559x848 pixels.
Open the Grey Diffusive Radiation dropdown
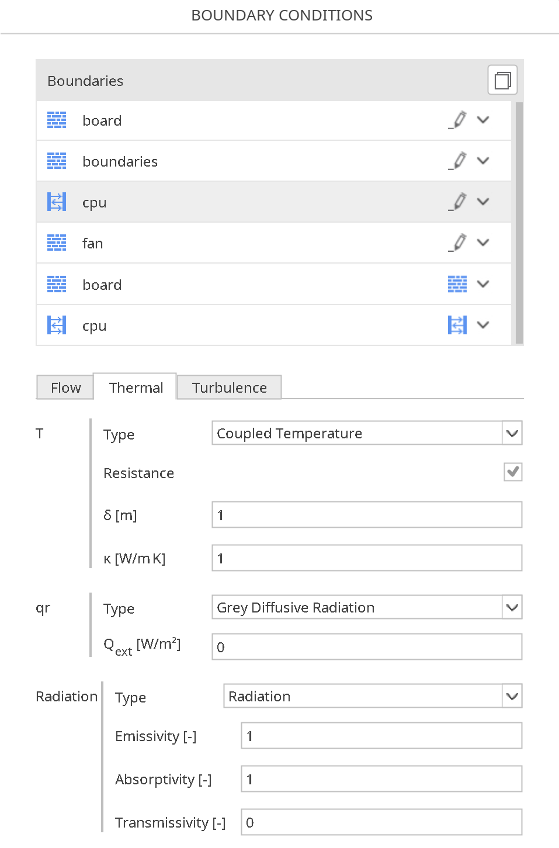(512, 607)
